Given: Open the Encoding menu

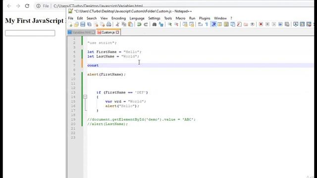Looking at the screenshot, I should pyautogui.click(x=118, y=18).
